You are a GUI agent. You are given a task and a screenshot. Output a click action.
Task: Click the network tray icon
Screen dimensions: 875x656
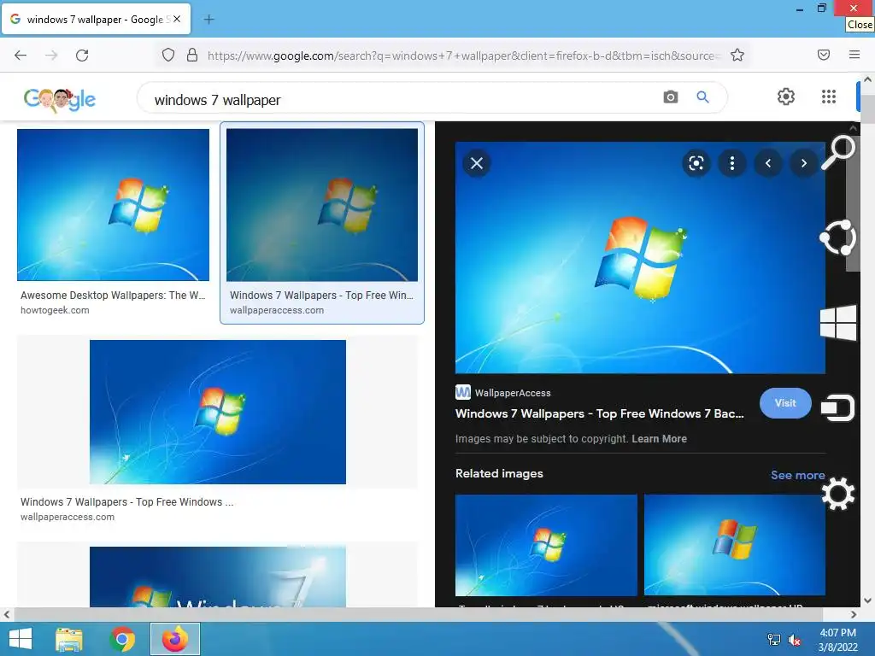point(774,639)
